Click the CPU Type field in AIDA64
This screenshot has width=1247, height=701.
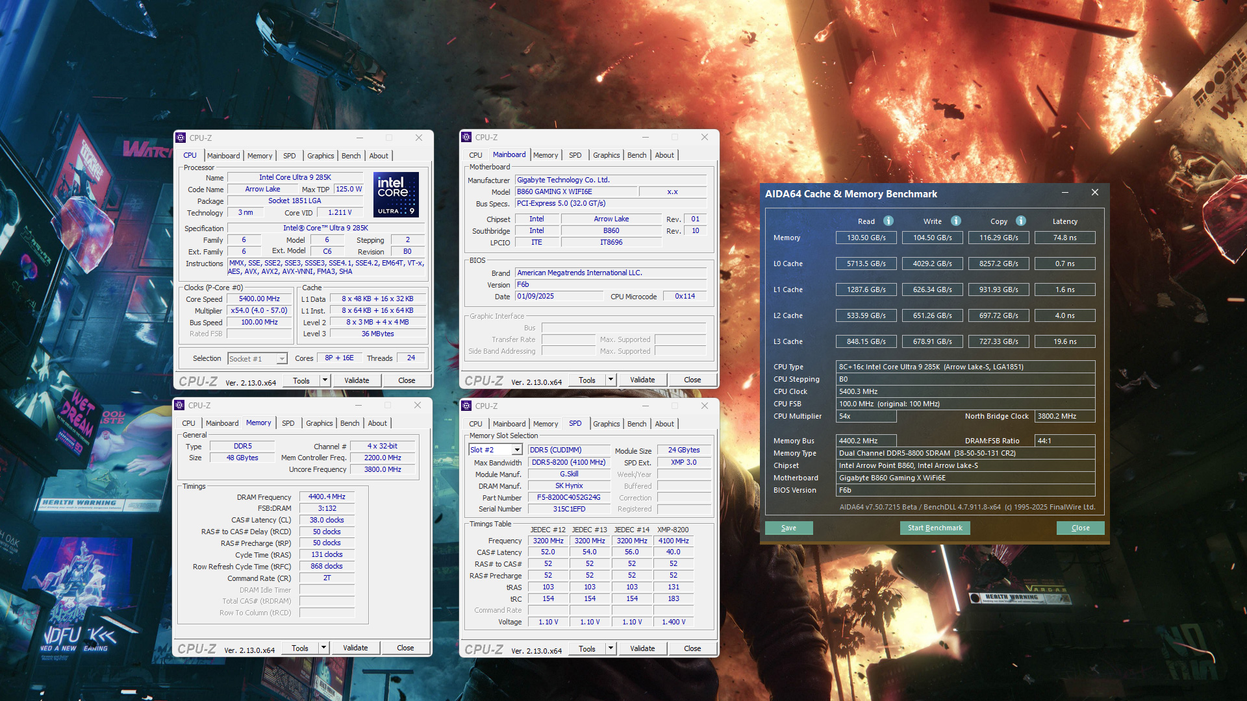(x=965, y=367)
